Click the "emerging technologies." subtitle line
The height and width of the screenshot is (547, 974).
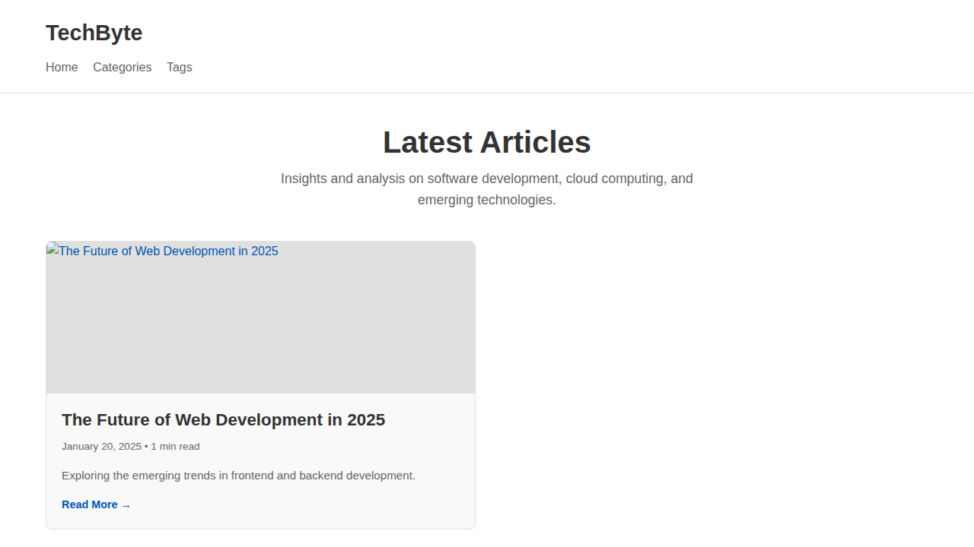click(486, 200)
